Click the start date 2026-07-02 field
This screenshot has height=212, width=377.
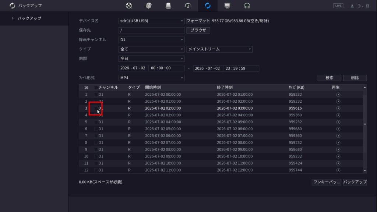(x=133, y=68)
